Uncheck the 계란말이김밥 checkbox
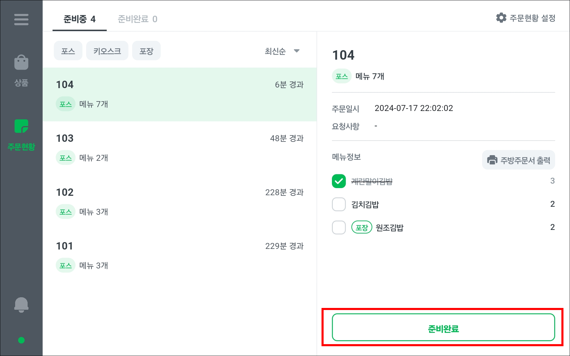 tap(339, 181)
